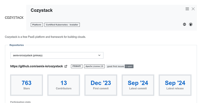The width and height of the screenshot is (202, 103).
Task: Click the Participation stats label
Action: pos(20,102)
